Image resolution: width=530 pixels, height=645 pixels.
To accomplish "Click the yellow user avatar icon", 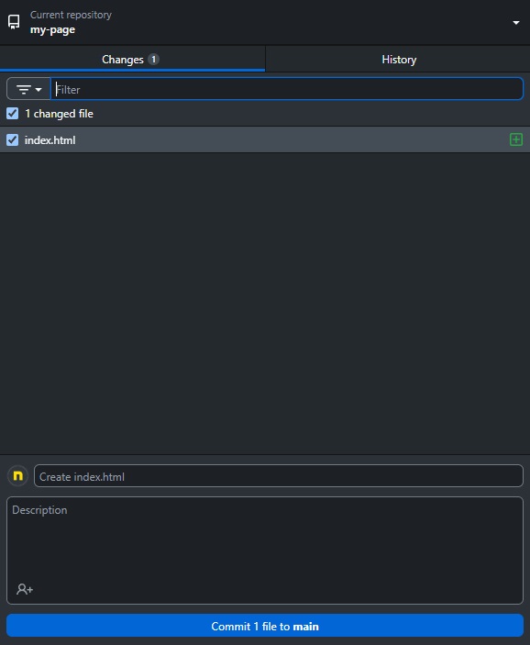I will tap(17, 475).
